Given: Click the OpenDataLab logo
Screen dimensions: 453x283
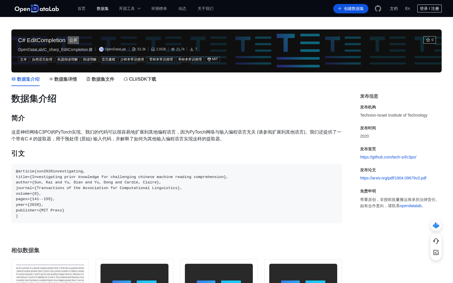Looking at the screenshot, I should [37, 9].
